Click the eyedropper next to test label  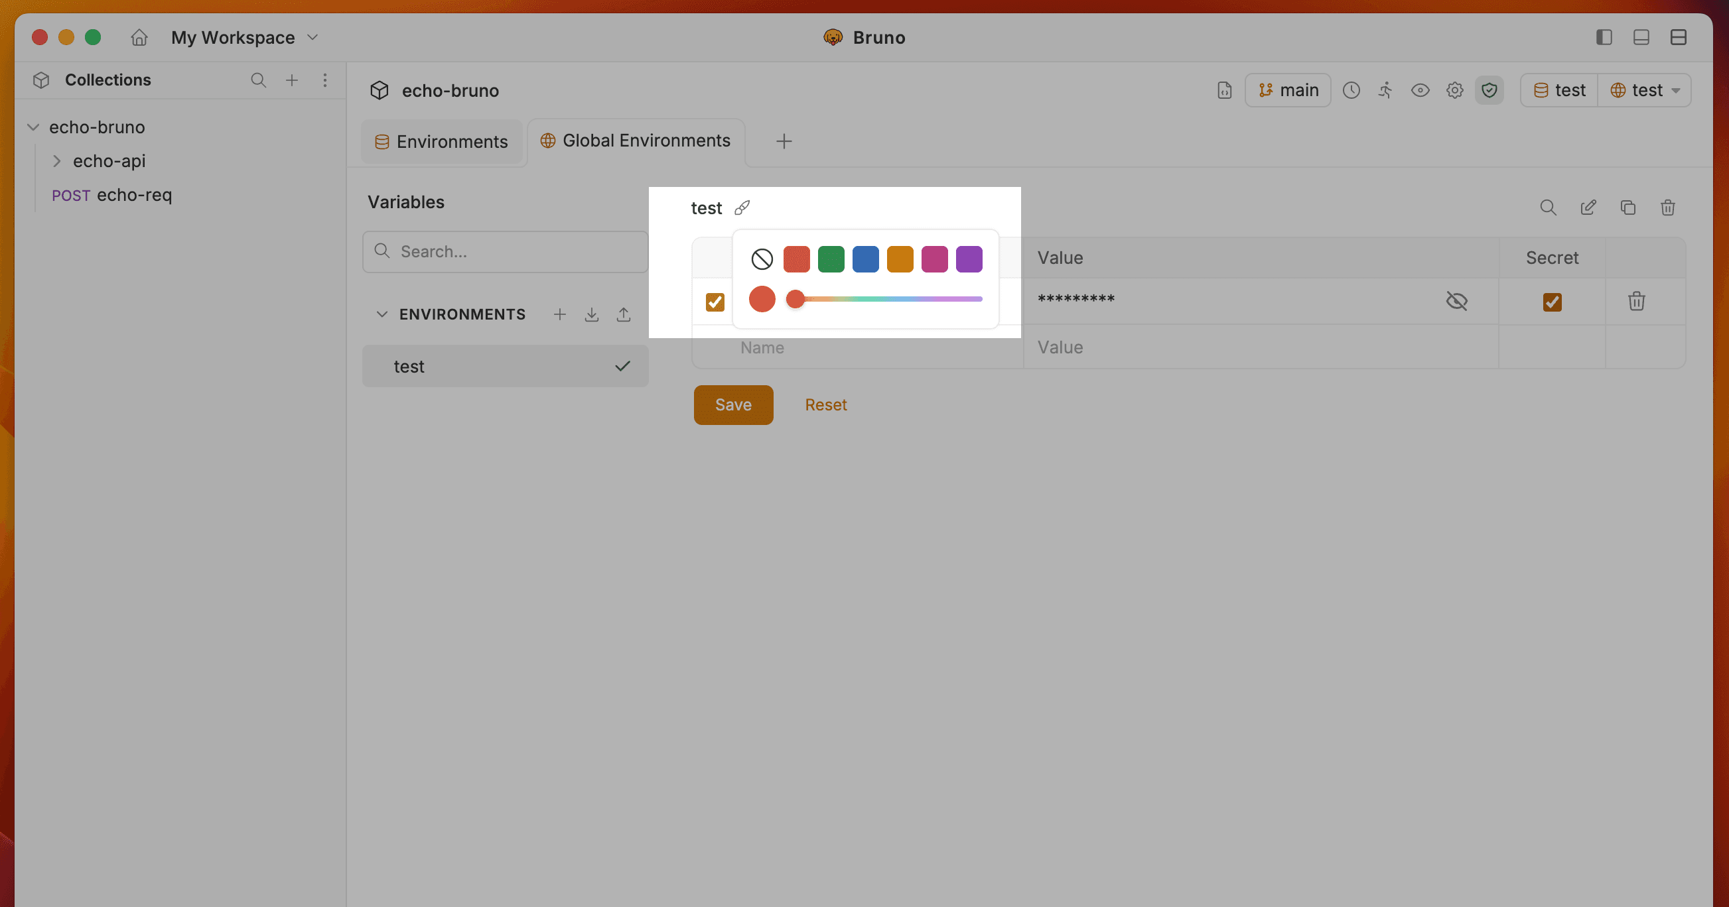(742, 208)
